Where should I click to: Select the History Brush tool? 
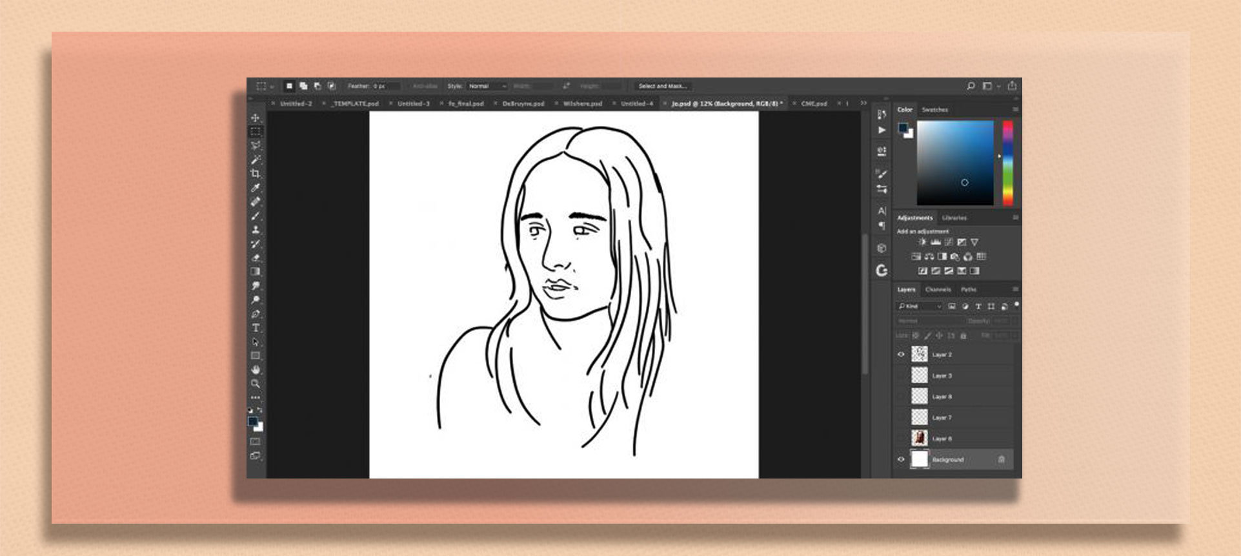coord(256,244)
